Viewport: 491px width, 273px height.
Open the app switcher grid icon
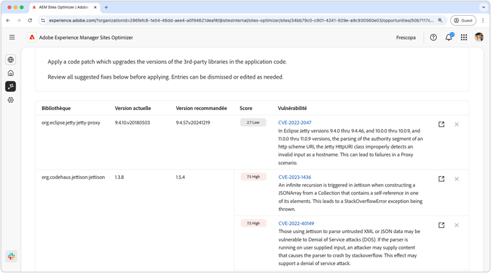point(464,37)
